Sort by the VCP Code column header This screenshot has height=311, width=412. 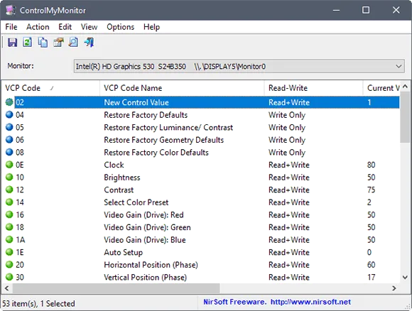(x=50, y=88)
